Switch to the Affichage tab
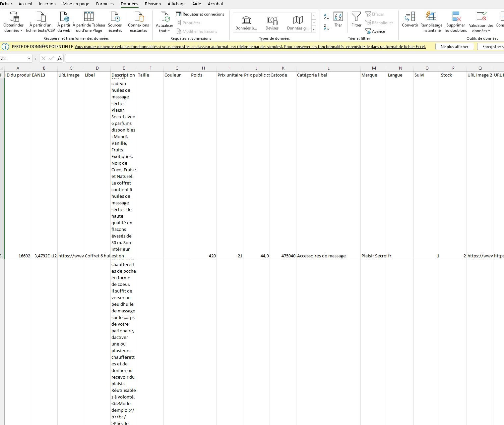 point(176,4)
